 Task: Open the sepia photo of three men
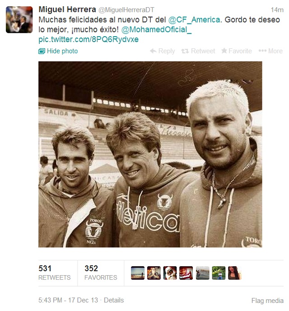click(x=150, y=154)
